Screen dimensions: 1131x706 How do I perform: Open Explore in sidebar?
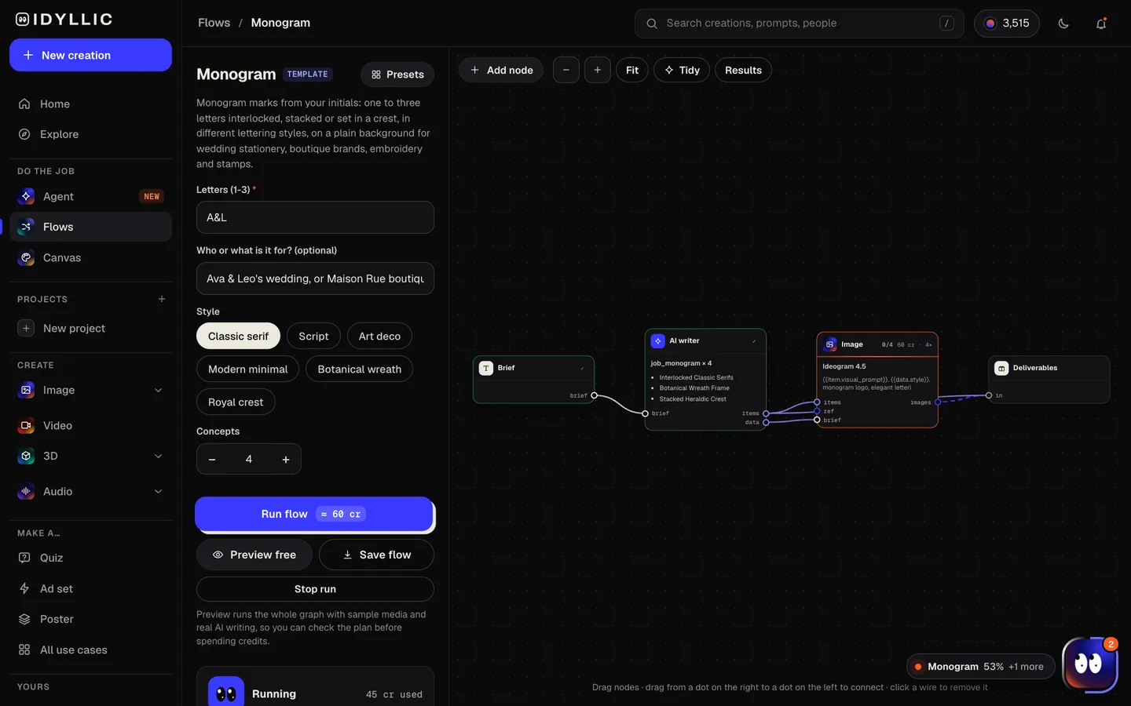coord(90,134)
